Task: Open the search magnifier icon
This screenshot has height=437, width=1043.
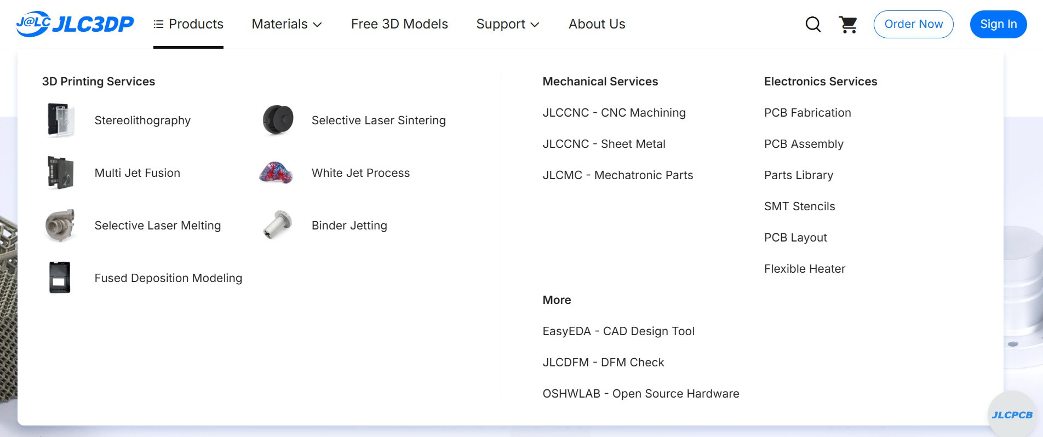Action: pos(813,24)
